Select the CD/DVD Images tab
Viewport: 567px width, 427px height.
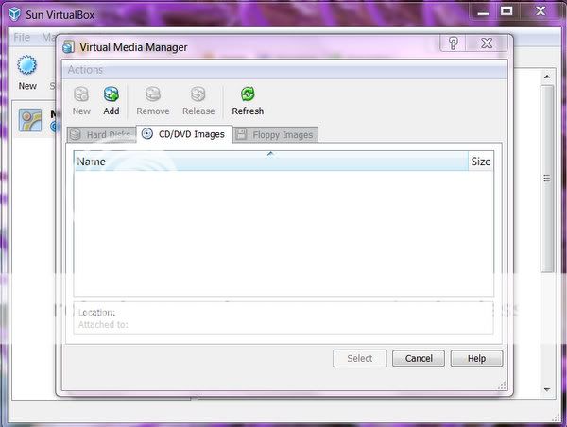tap(184, 134)
